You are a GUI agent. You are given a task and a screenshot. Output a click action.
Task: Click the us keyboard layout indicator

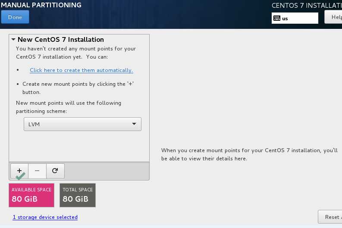click(295, 18)
